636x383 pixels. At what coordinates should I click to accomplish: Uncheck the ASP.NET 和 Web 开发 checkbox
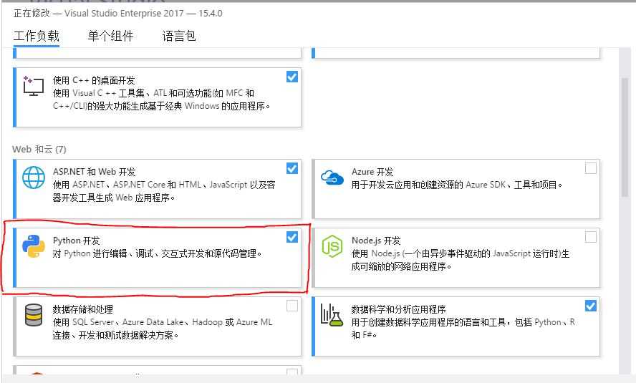[x=292, y=168]
